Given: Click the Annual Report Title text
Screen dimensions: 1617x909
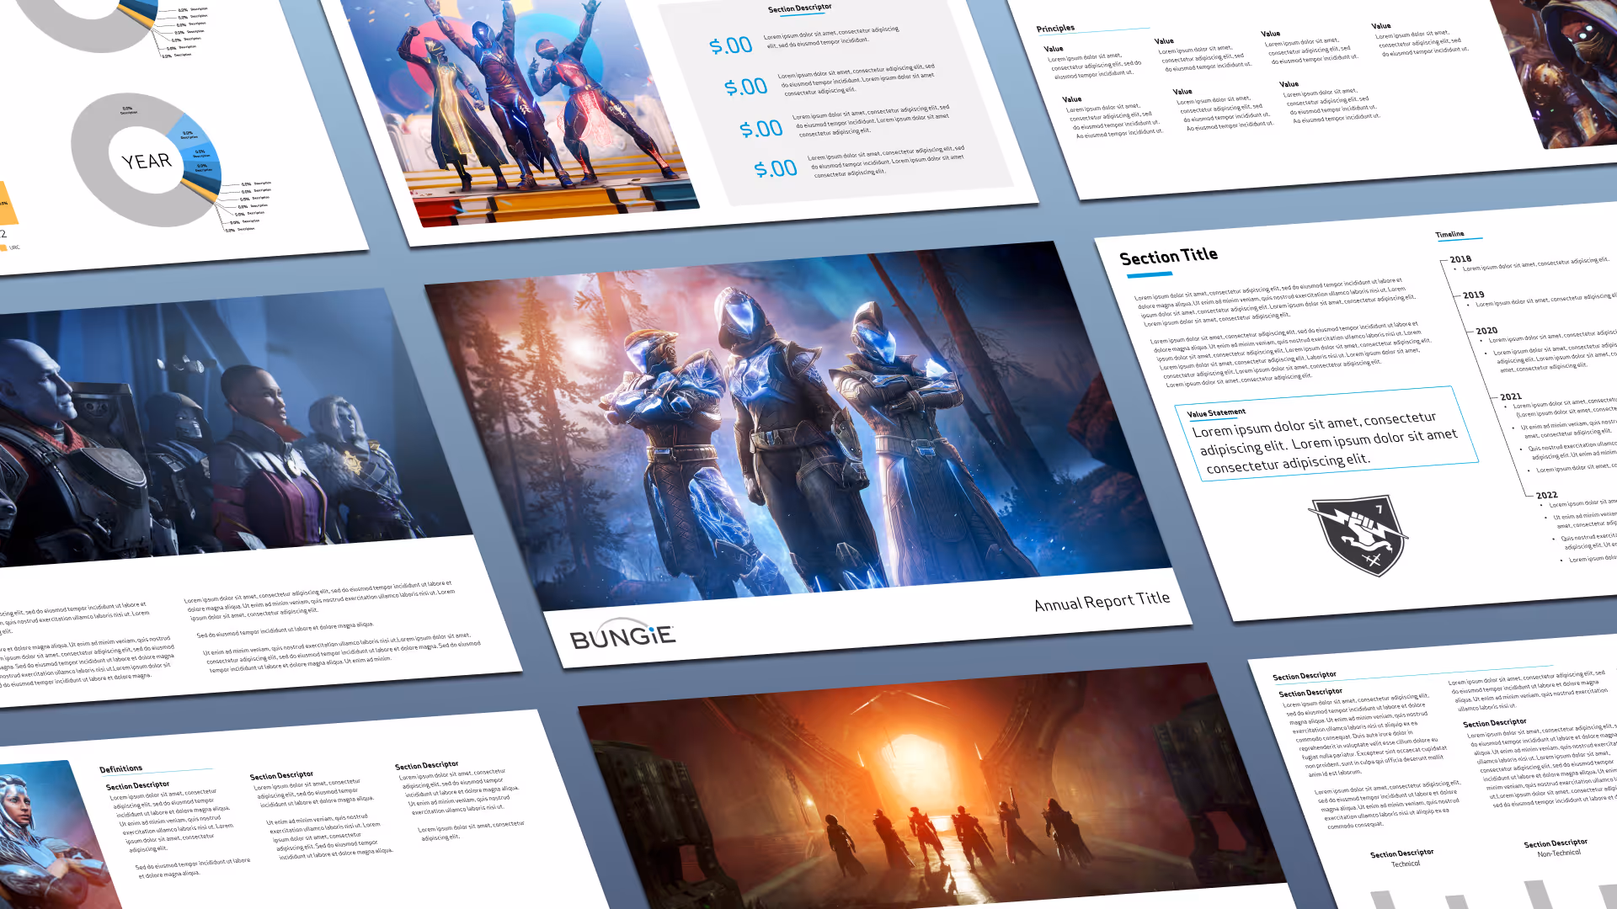Looking at the screenshot, I should coord(1102,602).
